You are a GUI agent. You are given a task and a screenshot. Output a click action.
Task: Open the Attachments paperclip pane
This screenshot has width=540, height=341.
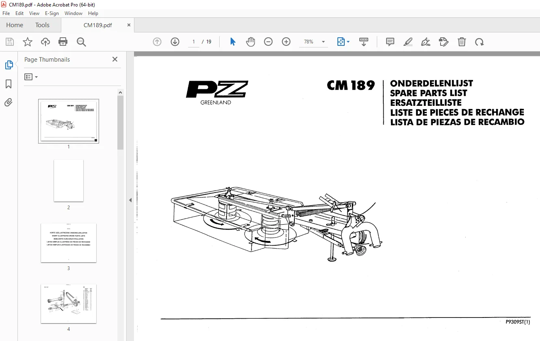(x=9, y=102)
